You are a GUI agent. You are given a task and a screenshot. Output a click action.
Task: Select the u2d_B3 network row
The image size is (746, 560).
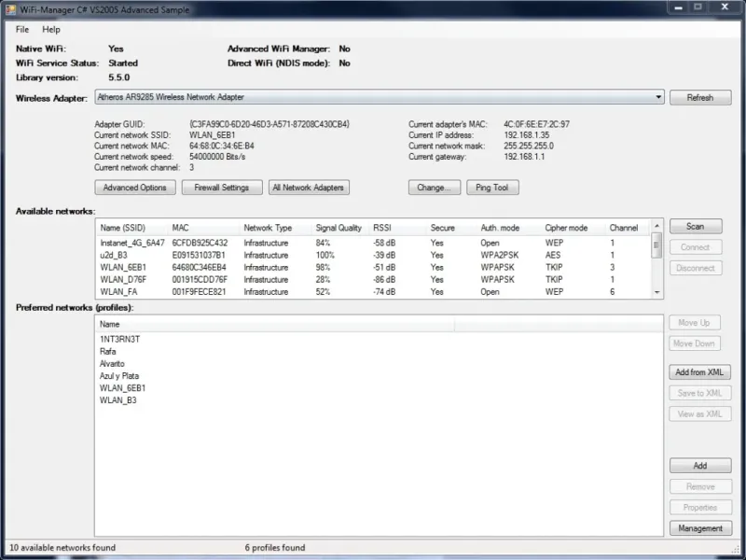[x=374, y=255]
